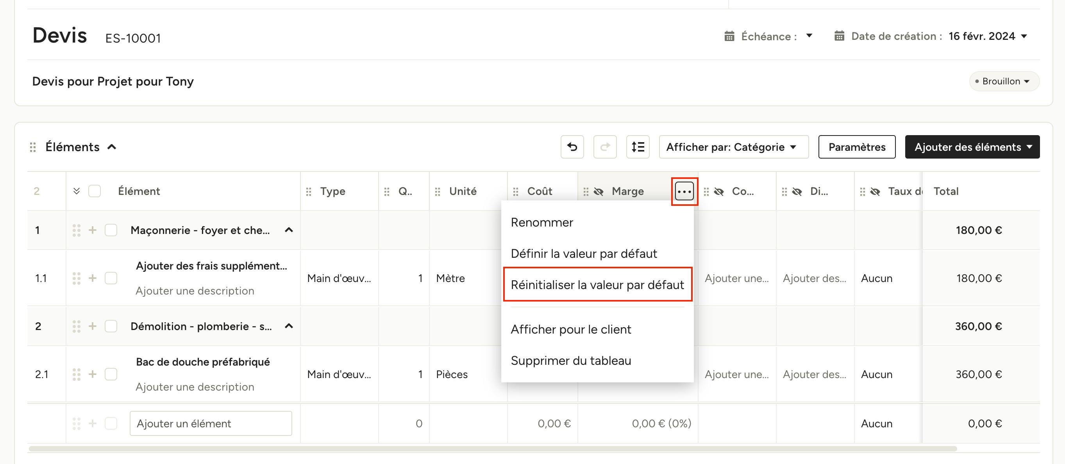1065x464 pixels.
Task: Grab the Coût column drag handle
Action: tap(516, 191)
